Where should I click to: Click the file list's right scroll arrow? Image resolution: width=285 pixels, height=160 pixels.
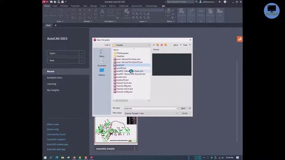click(149, 100)
